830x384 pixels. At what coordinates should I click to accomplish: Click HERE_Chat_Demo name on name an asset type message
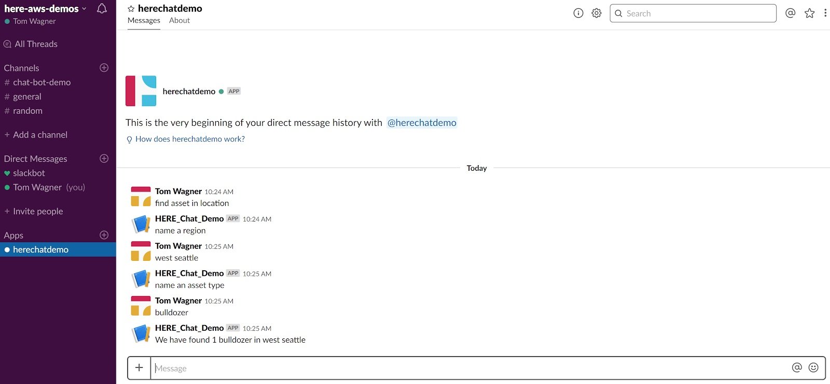pyautogui.click(x=189, y=273)
